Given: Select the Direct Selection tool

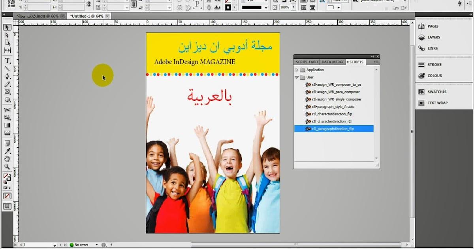Looking at the screenshot, I should click(x=7, y=35).
